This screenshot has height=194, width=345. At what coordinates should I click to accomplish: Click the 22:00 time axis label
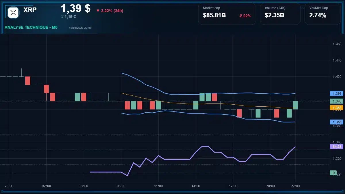295,186
